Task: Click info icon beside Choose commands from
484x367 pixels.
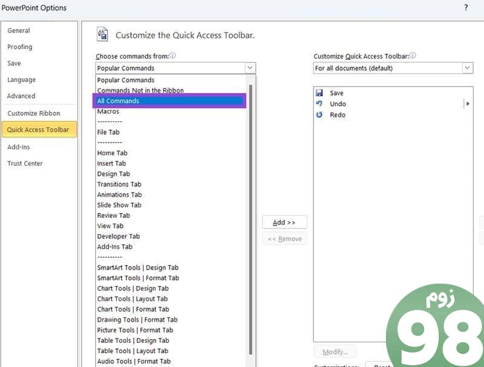Action: pyautogui.click(x=172, y=56)
